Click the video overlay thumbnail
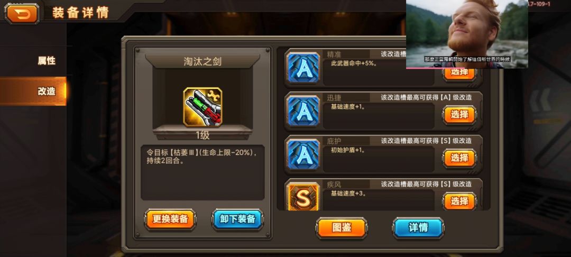Viewport: 571px width, 257px height. click(x=467, y=34)
